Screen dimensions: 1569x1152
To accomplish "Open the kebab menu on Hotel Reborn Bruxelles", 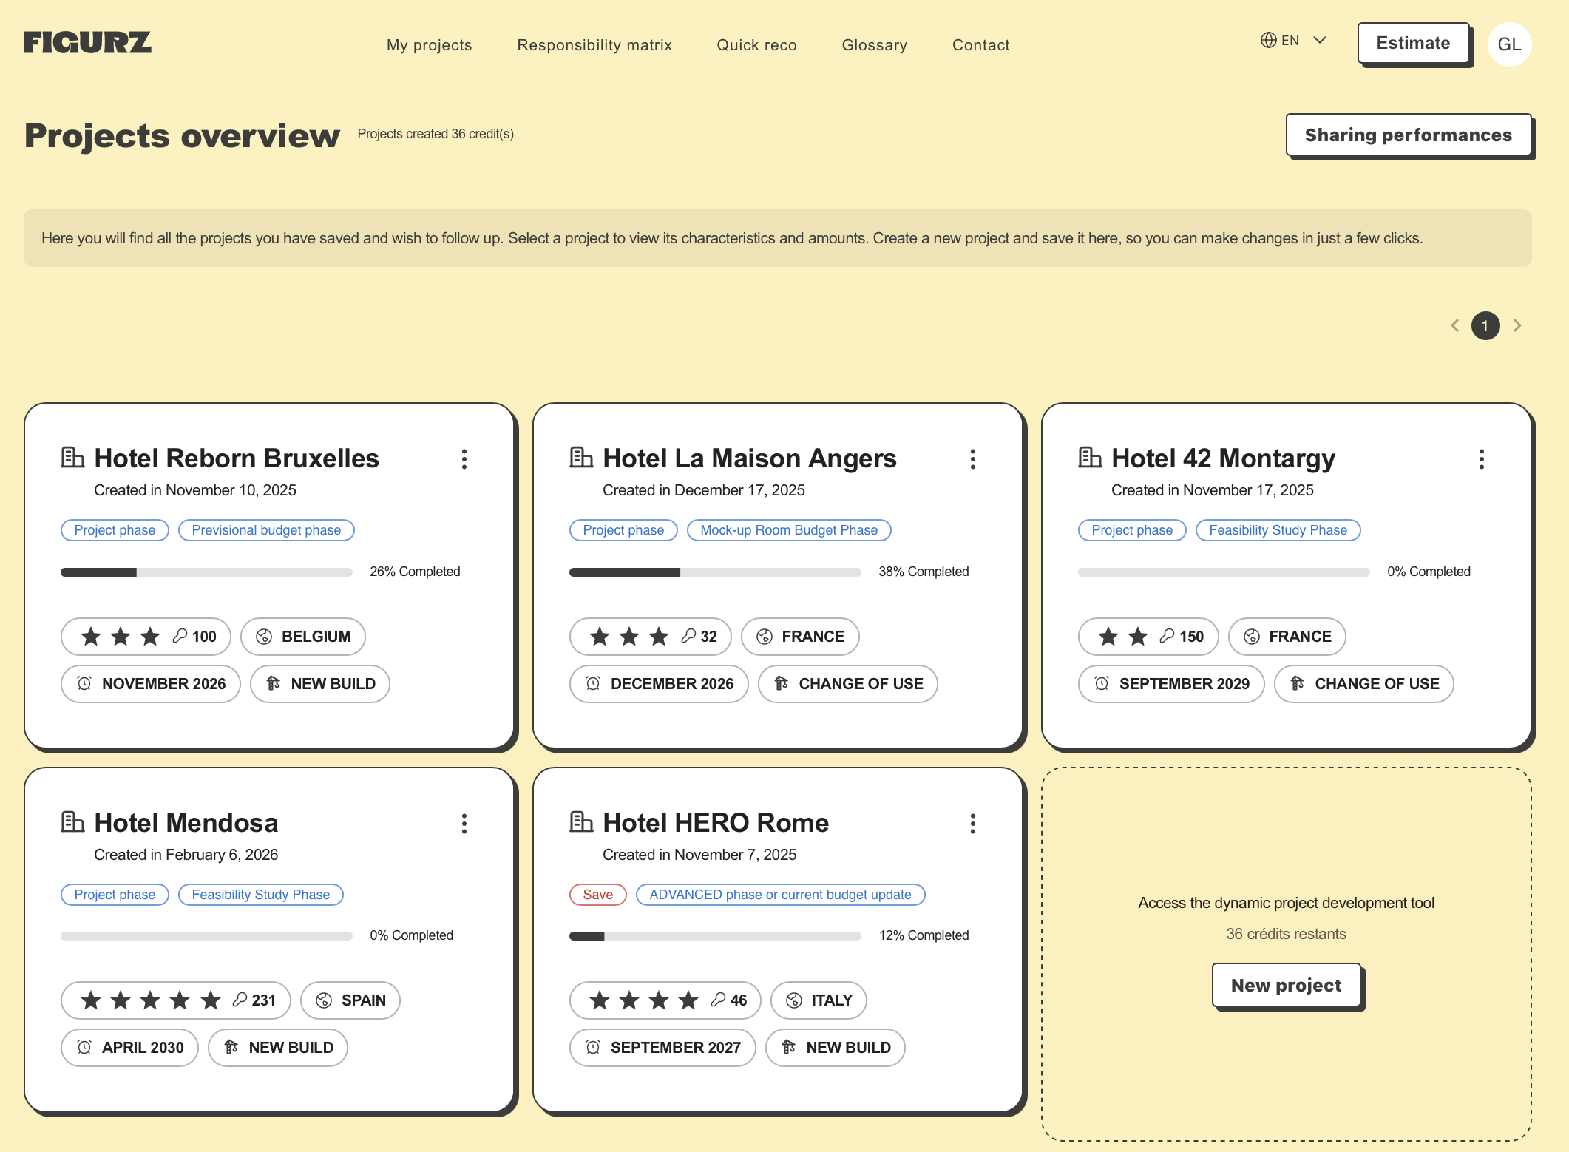I will click(x=464, y=459).
